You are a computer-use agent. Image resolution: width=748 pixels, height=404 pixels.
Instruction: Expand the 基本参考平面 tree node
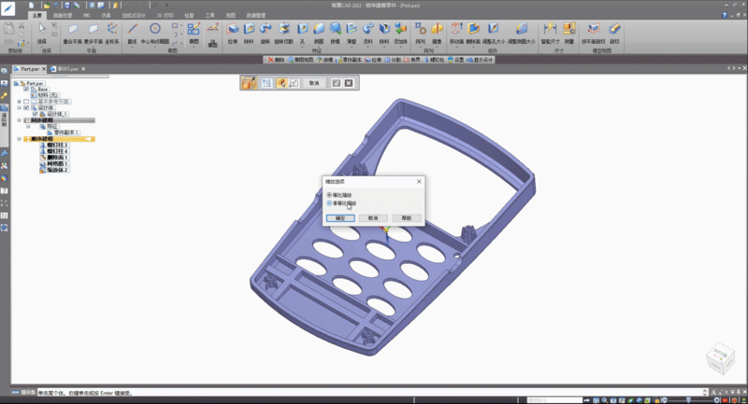[20, 101]
